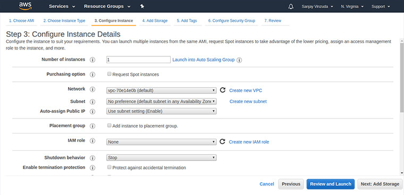The width and height of the screenshot is (404, 195).
Task: Click the Next: Add Storage button
Action: click(x=380, y=184)
